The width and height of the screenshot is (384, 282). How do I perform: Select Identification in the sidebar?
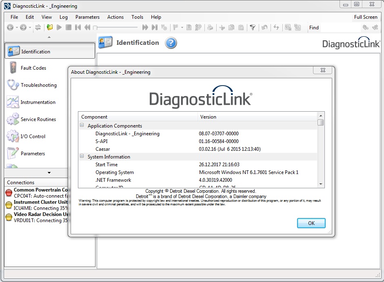[x=50, y=51]
